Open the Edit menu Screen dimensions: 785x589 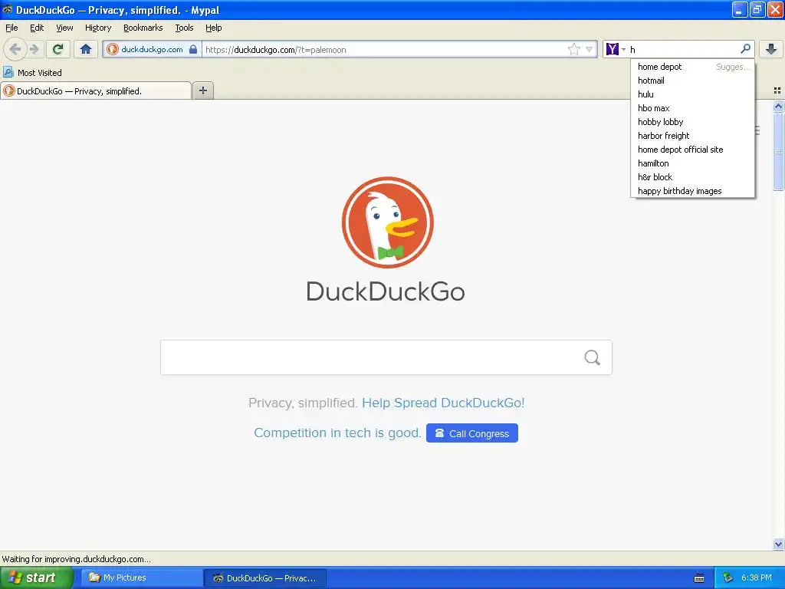37,28
